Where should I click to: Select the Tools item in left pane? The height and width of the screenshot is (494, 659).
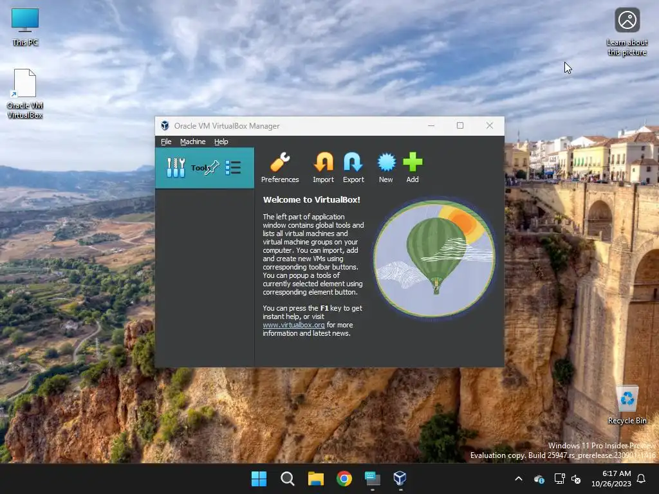click(x=205, y=168)
